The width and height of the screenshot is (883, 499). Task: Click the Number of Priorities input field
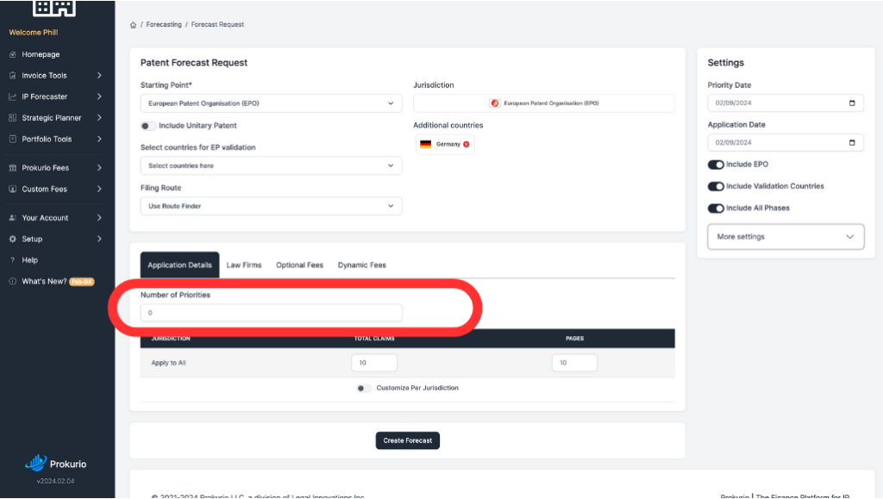click(271, 313)
